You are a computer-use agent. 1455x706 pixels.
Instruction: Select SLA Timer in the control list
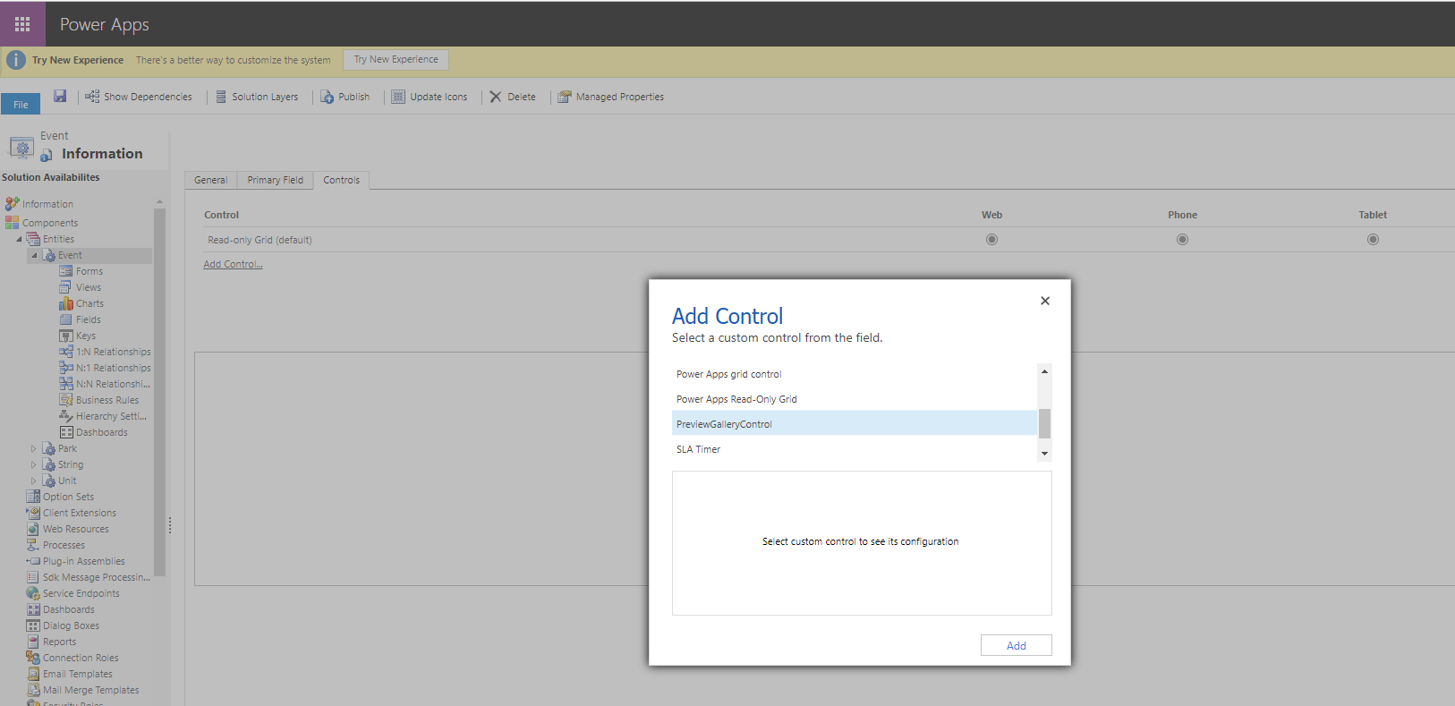(699, 449)
